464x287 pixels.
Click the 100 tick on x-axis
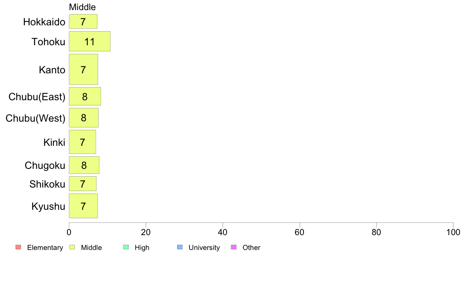pyautogui.click(x=453, y=232)
